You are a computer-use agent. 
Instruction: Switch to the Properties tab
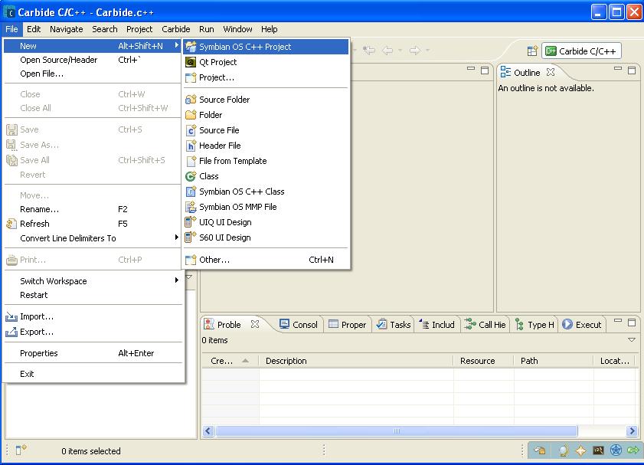(x=348, y=325)
